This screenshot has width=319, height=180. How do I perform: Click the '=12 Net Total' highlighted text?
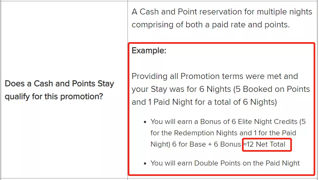pyautogui.click(x=264, y=144)
